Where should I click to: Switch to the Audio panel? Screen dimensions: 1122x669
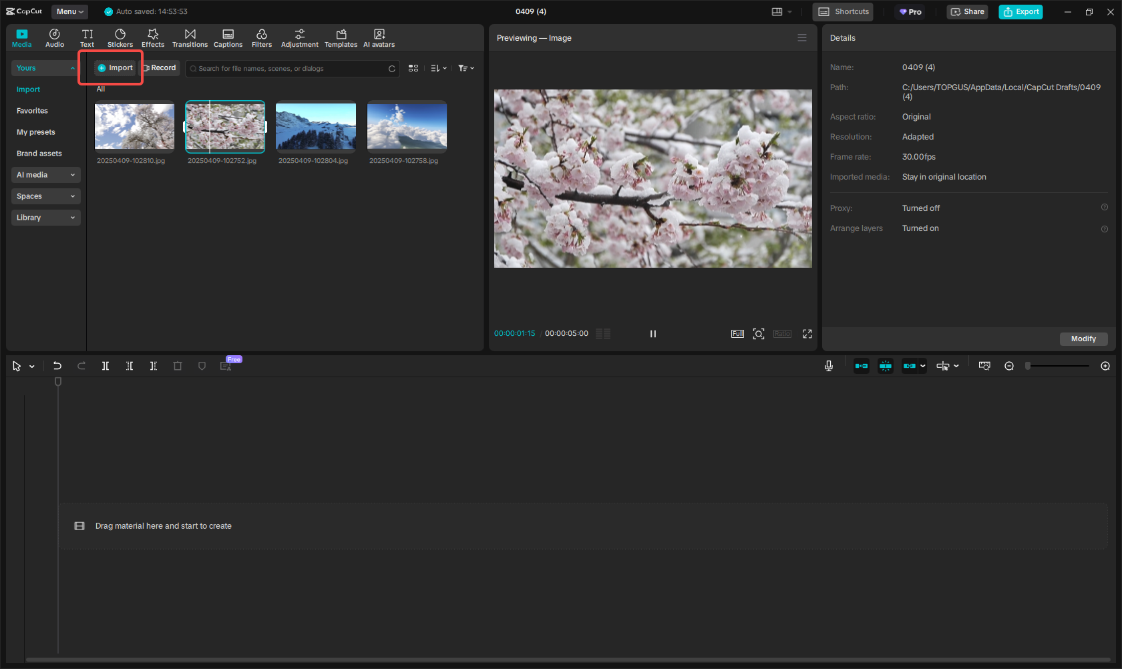click(x=54, y=37)
